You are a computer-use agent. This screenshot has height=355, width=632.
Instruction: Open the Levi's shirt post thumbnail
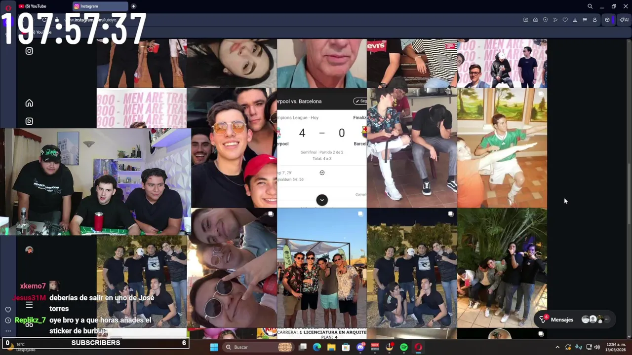coord(412,63)
